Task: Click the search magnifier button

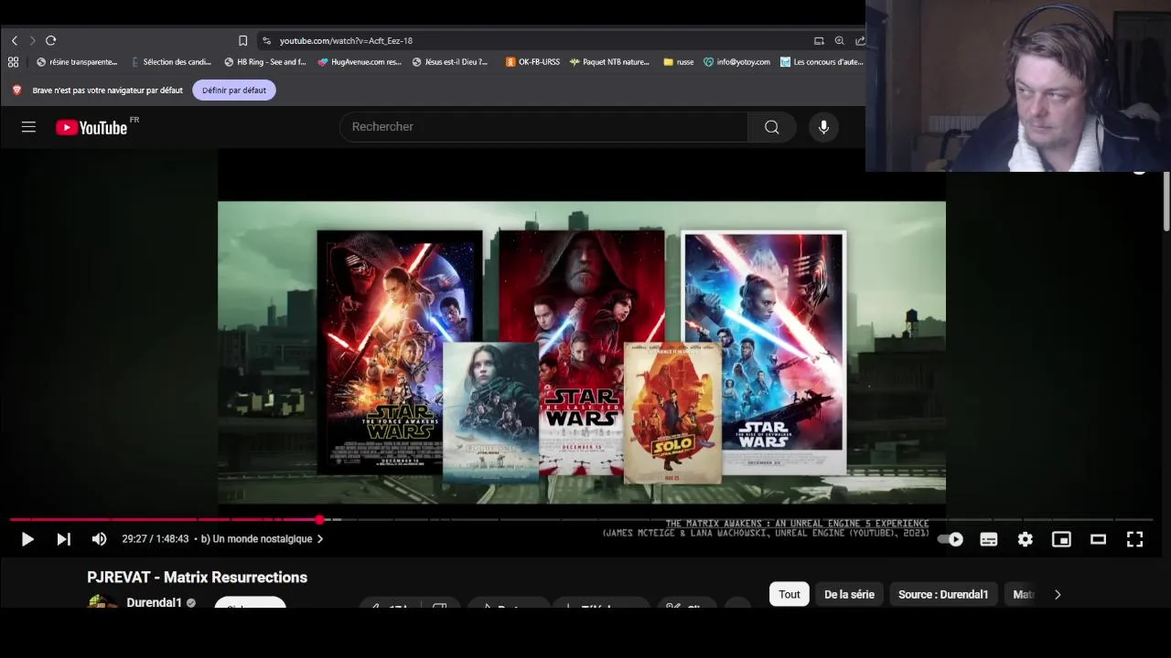Action: (772, 127)
